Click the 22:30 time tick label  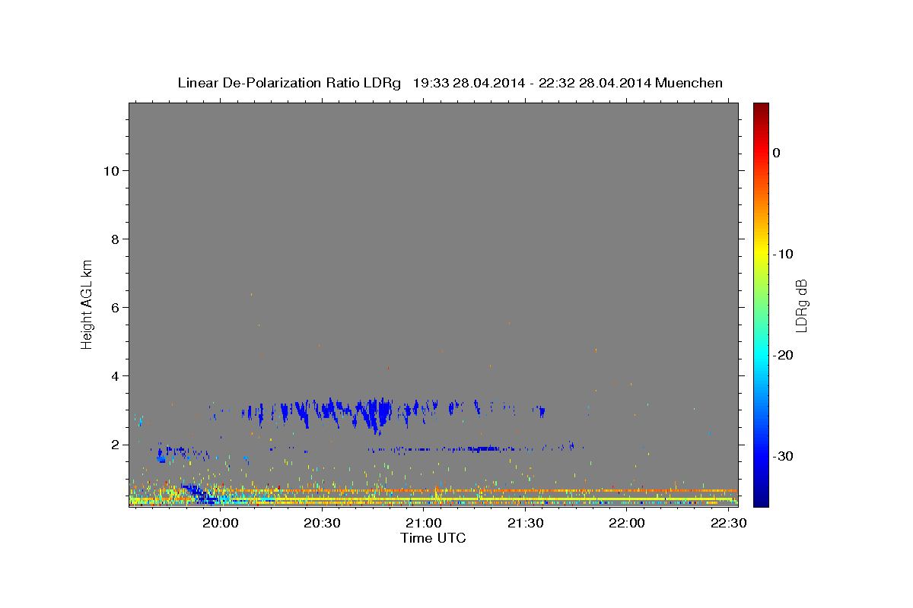728,524
